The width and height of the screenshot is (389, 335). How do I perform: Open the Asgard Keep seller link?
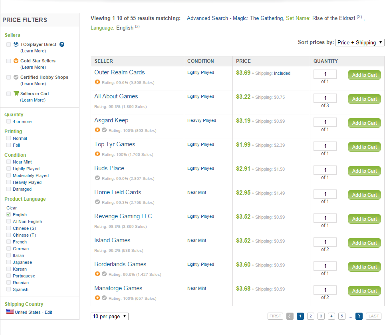pyautogui.click(x=111, y=120)
